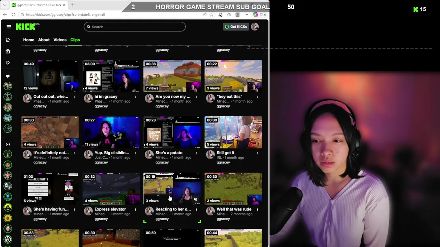Image resolution: width=440 pixels, height=247 pixels.
Task: Click the Search input field
Action: 134,27
